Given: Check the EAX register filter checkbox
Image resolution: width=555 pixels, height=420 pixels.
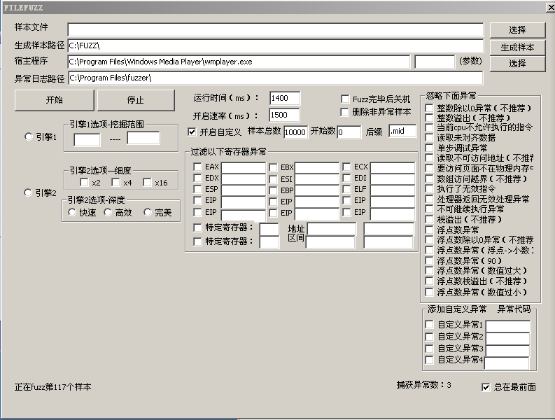Looking at the screenshot, I should [198, 167].
